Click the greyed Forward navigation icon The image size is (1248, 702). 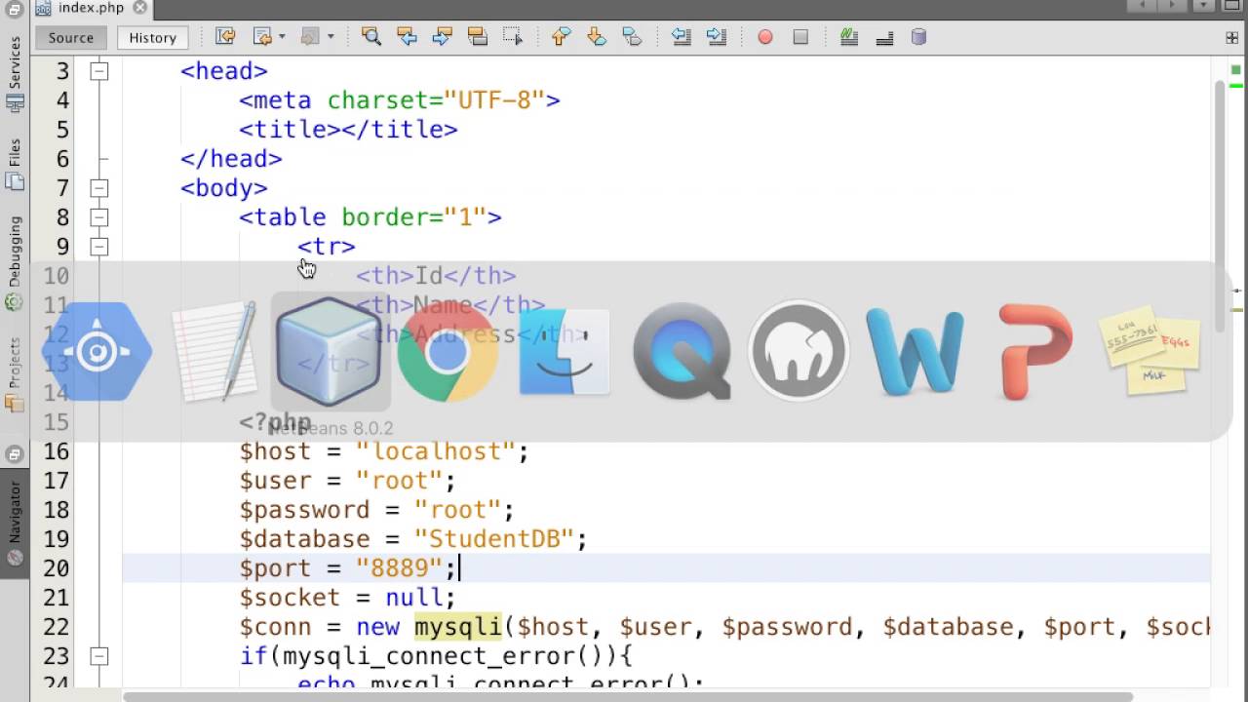click(310, 37)
